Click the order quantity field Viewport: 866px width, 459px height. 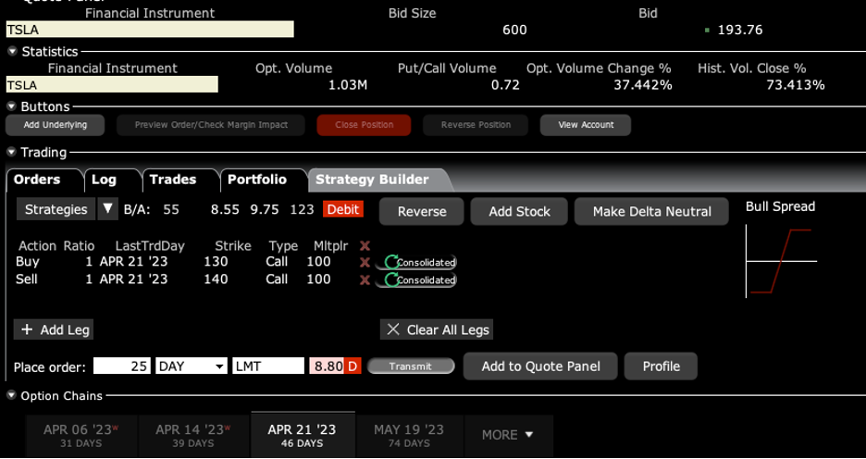pyautogui.click(x=121, y=366)
